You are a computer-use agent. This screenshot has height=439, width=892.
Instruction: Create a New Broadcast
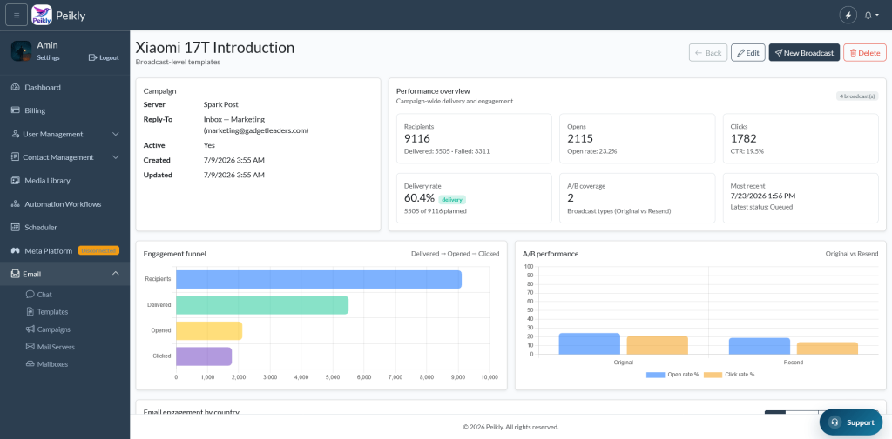coord(804,53)
